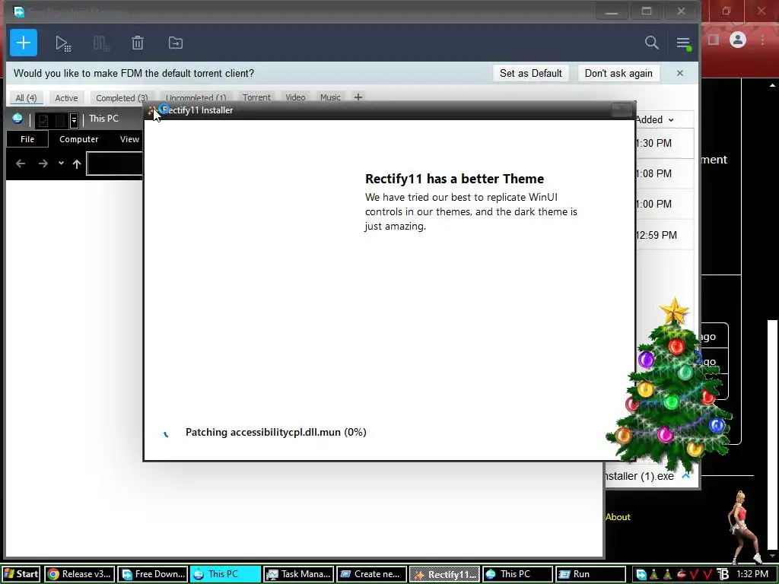Go forward in the This PC explorer
Image resolution: width=779 pixels, height=584 pixels.
point(43,163)
